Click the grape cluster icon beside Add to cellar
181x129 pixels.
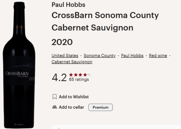tap(55, 107)
